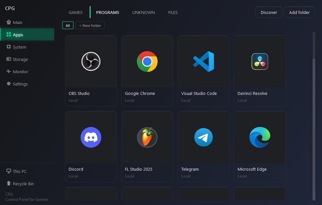
Task: Click the Settings gear icon in sidebar
Action: (x=9, y=84)
